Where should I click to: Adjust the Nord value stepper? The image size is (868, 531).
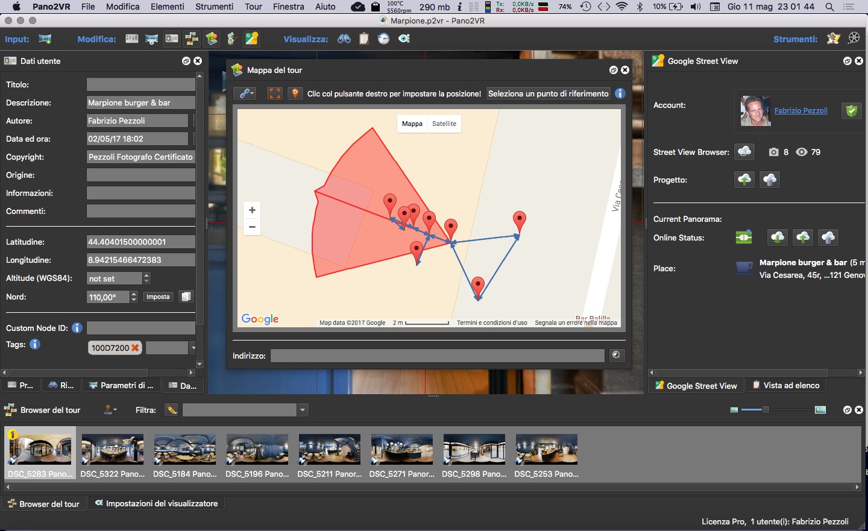[134, 297]
